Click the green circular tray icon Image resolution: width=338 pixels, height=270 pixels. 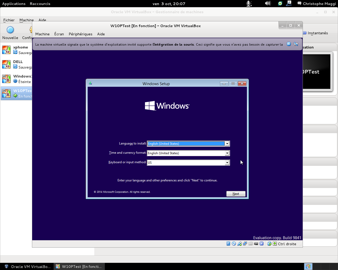[x=280, y=3]
